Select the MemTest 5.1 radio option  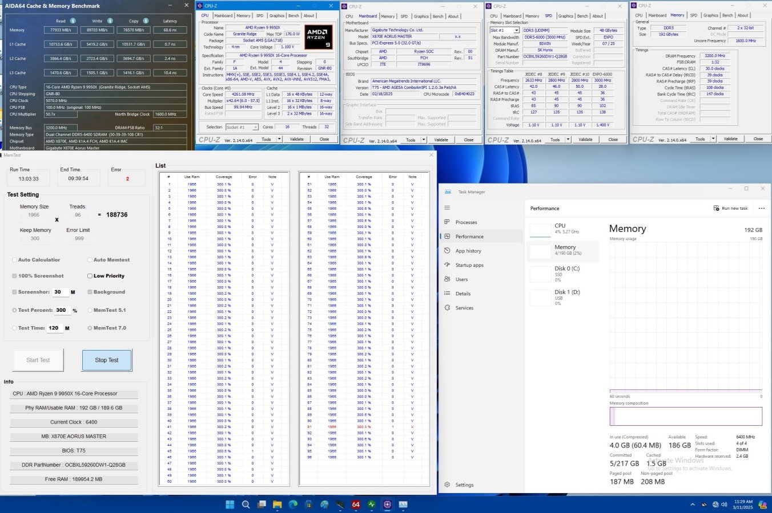click(x=90, y=310)
